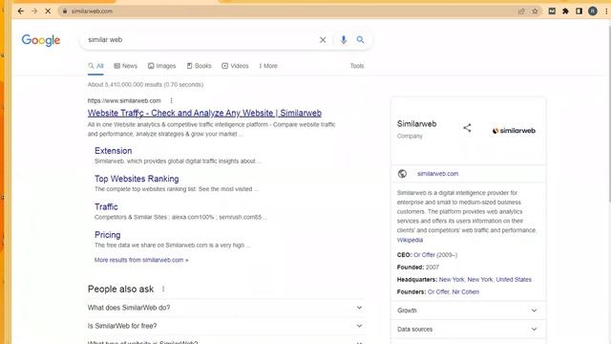Clear the search box with X
The image size is (611, 344).
(323, 40)
